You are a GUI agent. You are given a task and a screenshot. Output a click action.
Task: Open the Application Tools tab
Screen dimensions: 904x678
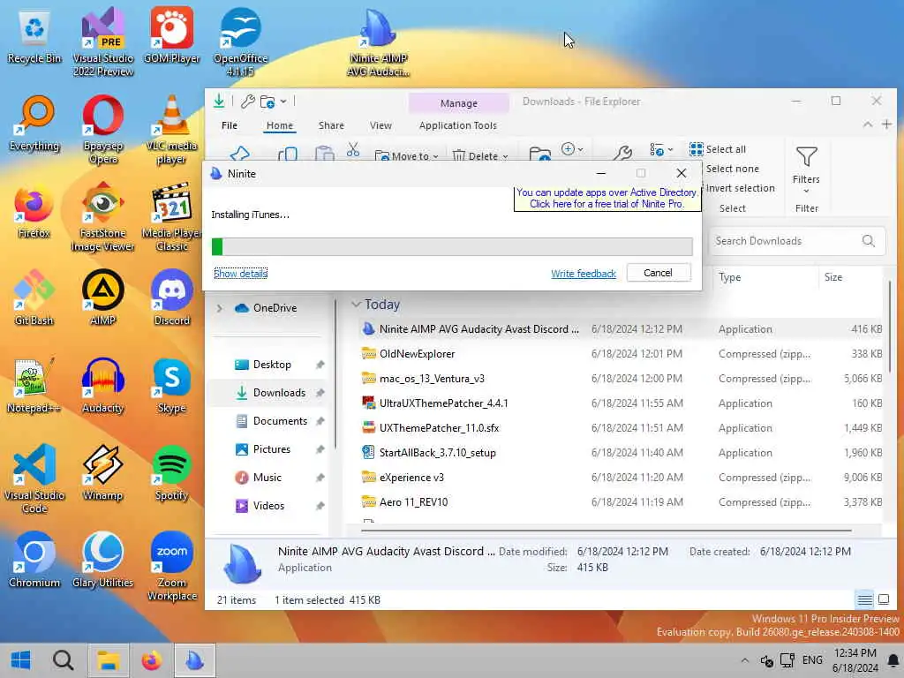[x=458, y=125]
